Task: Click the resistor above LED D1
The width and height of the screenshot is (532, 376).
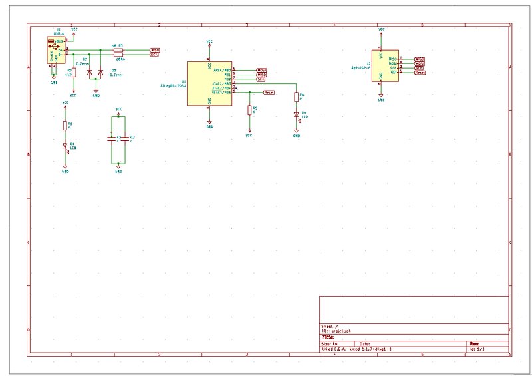Action: tap(65, 126)
